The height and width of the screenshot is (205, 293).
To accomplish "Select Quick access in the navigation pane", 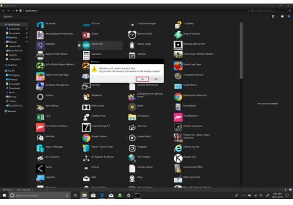I will [x=14, y=24].
